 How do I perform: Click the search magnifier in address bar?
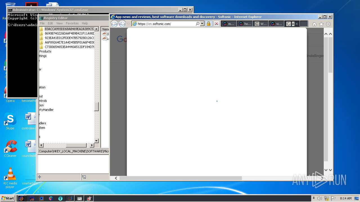click(x=197, y=24)
